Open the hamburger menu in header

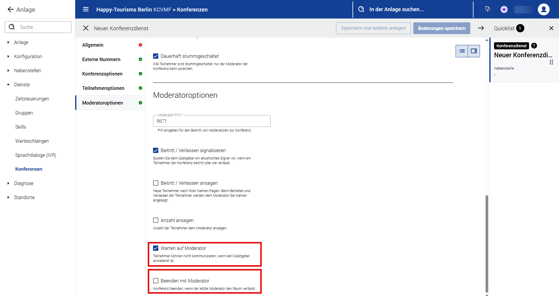86,9
